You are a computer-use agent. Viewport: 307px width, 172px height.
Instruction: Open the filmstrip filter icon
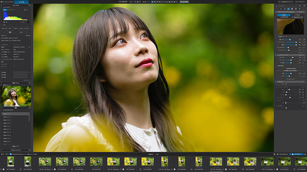pos(6,154)
